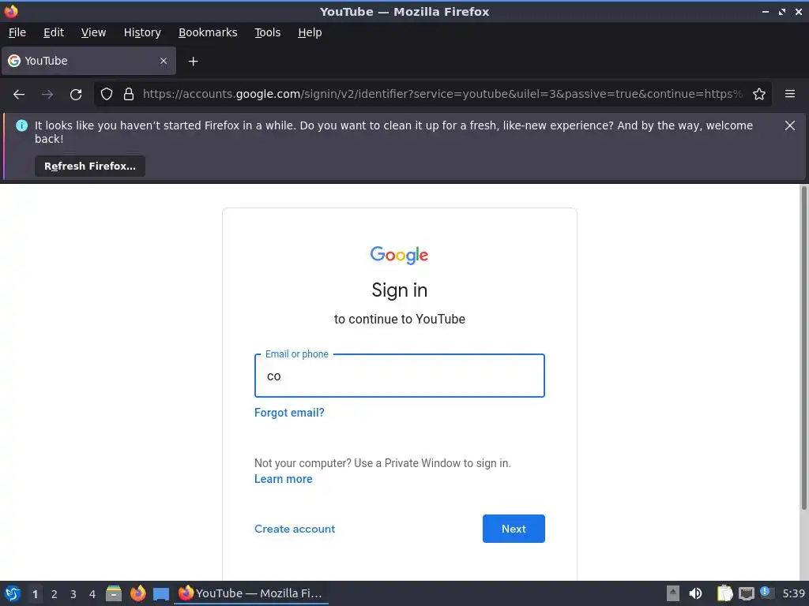Open the update notifier tray icon

(766, 593)
